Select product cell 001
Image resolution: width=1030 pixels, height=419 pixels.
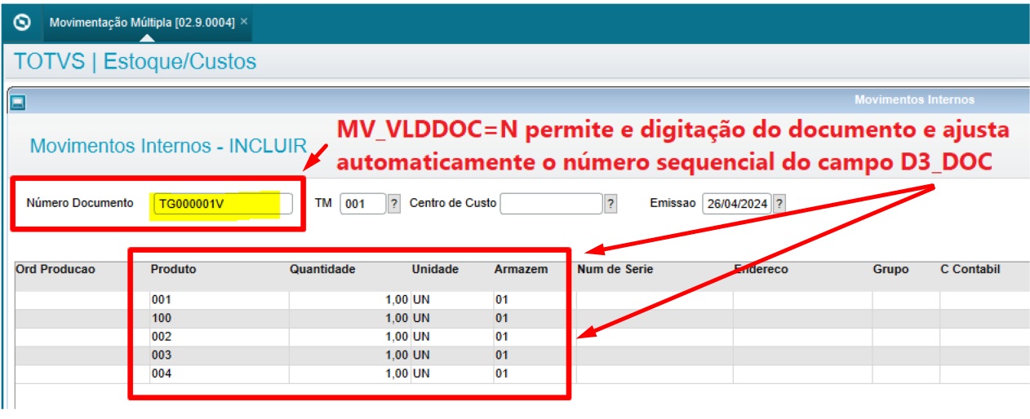pos(219,300)
